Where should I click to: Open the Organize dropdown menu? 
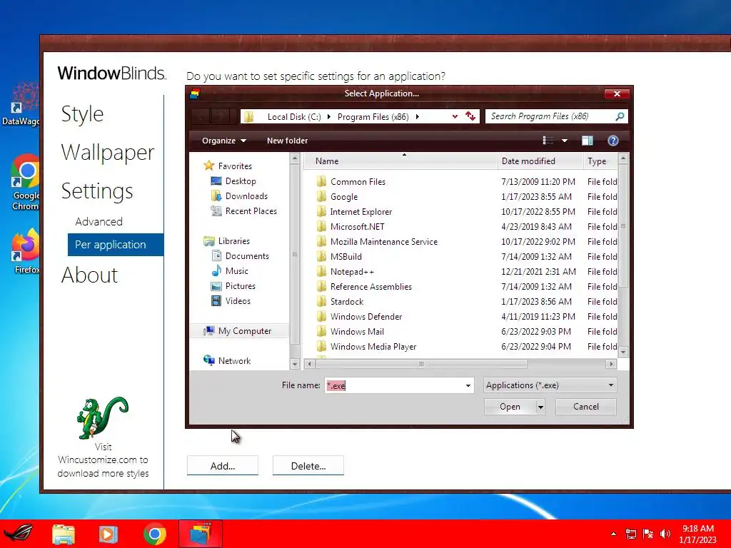[223, 141]
